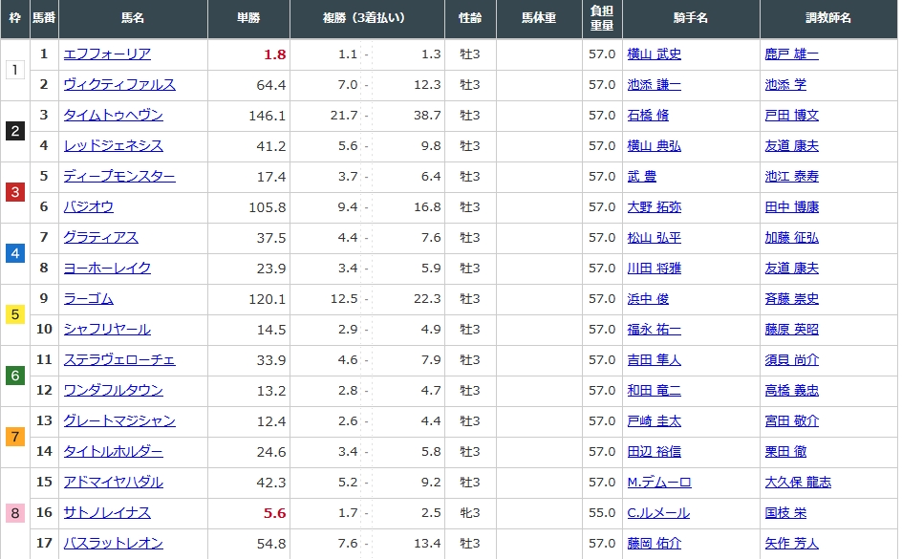
Task: Click the pink frame 8 box
Action: point(14,513)
